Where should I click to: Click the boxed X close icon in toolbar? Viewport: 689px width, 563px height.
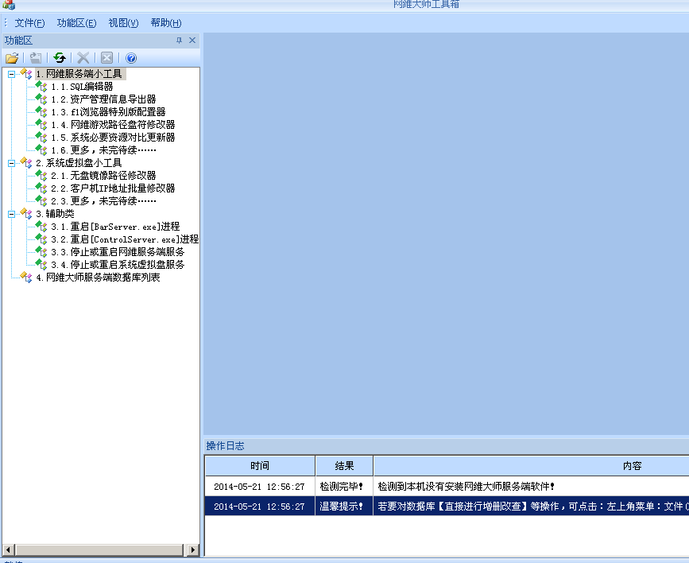(x=106, y=58)
